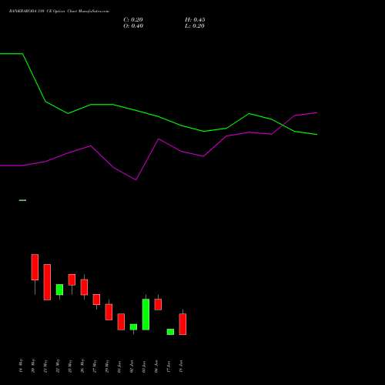Select the green candlestick for 22 May
The width and height of the screenshot is (385, 385).
point(59,290)
